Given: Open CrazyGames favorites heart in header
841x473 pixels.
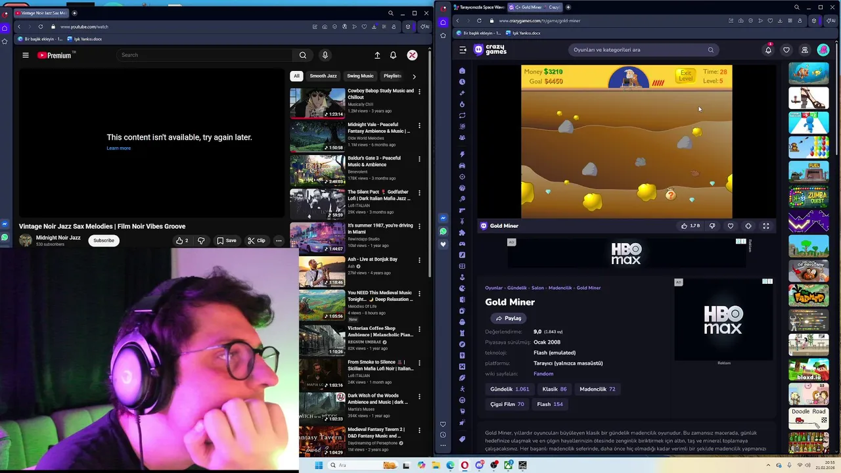Looking at the screenshot, I should 786,50.
